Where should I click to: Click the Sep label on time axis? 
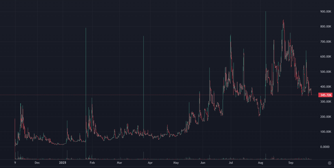click(x=291, y=163)
